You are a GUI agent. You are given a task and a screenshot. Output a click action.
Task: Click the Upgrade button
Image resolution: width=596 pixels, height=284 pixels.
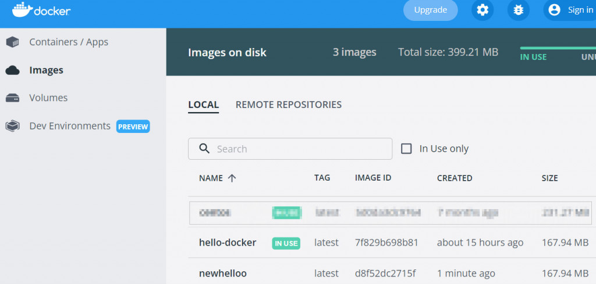(430, 10)
